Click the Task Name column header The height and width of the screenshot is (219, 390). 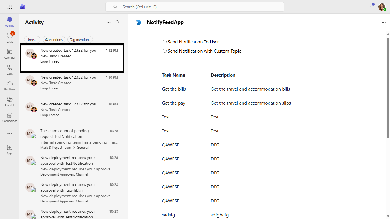click(x=173, y=75)
